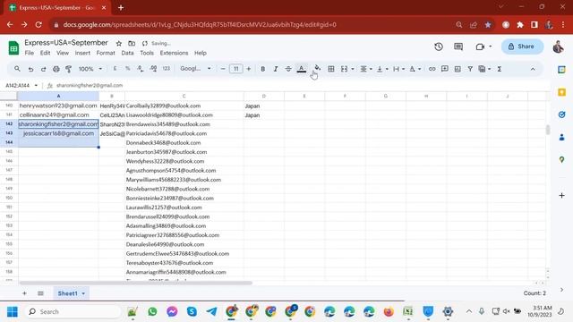Open the zoom level dropdown
Viewport: 573px width, 322px height.
pyautogui.click(x=90, y=69)
